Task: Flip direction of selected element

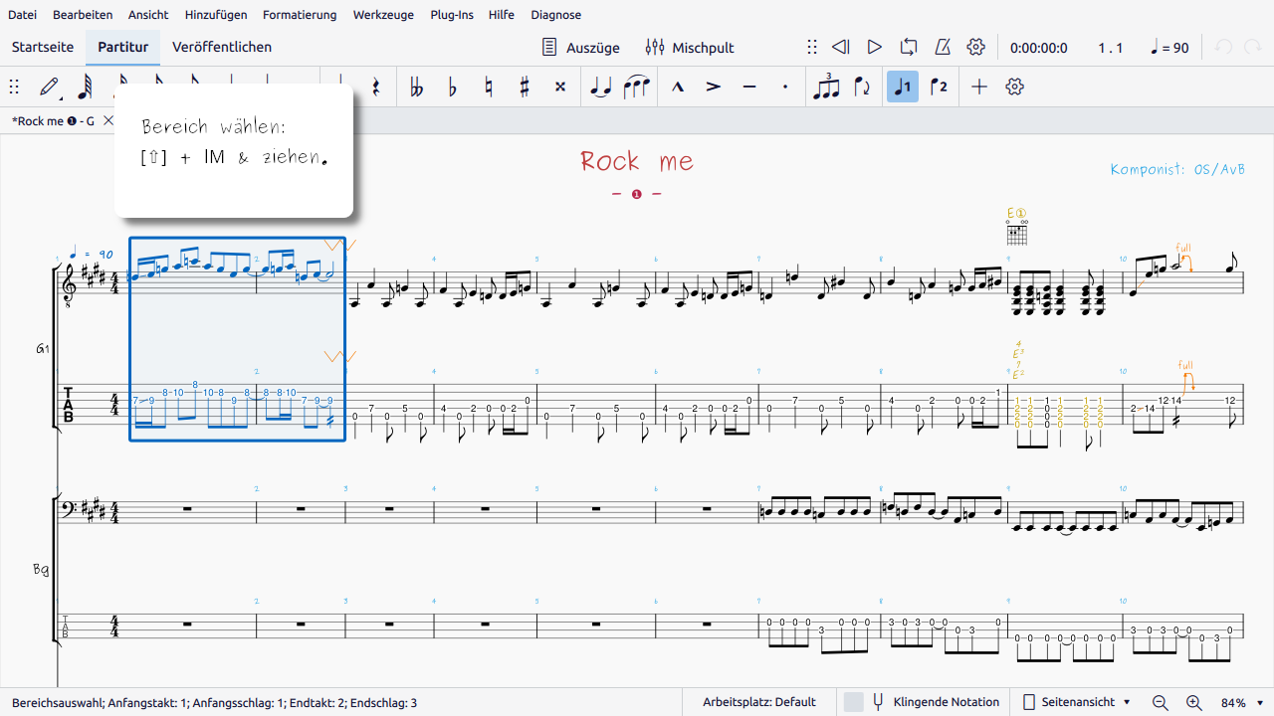Action: point(862,87)
